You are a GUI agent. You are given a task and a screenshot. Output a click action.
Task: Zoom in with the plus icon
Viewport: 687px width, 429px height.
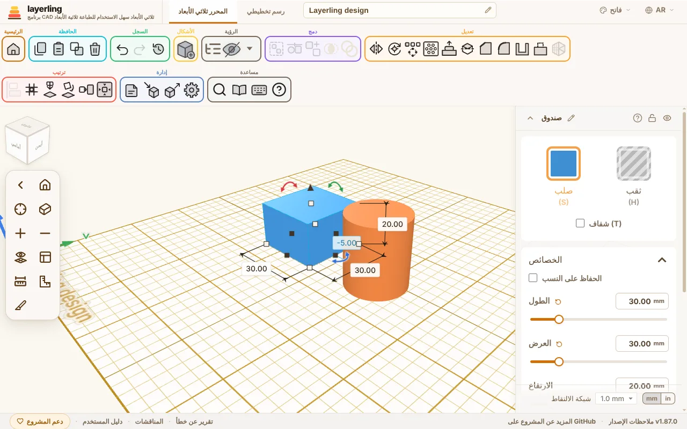pyautogui.click(x=20, y=233)
